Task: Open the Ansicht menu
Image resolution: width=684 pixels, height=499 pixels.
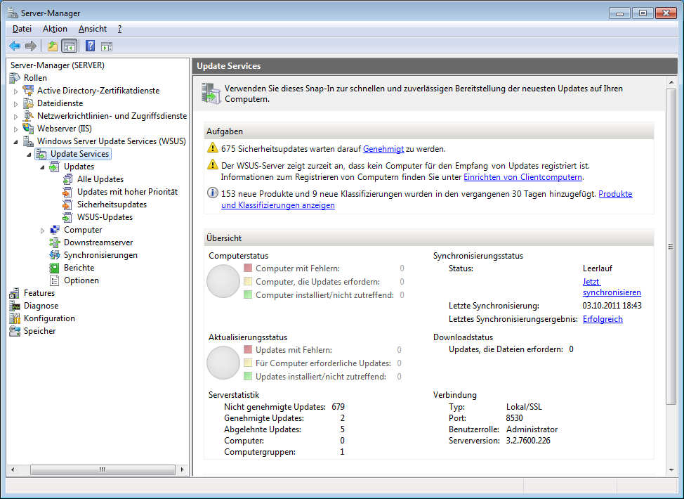Action: point(93,29)
